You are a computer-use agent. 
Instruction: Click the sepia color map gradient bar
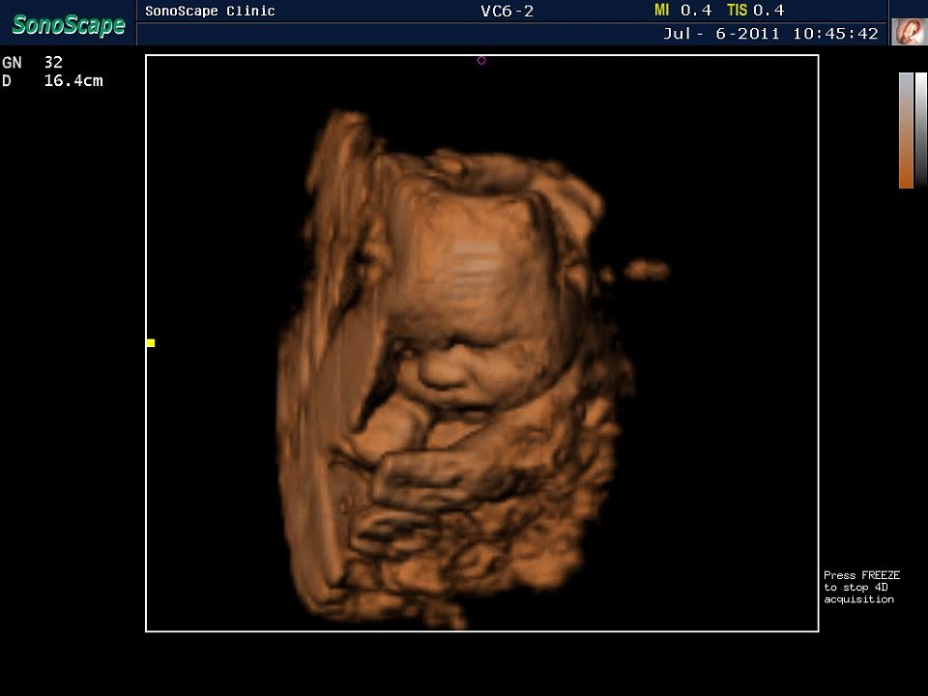click(x=906, y=130)
